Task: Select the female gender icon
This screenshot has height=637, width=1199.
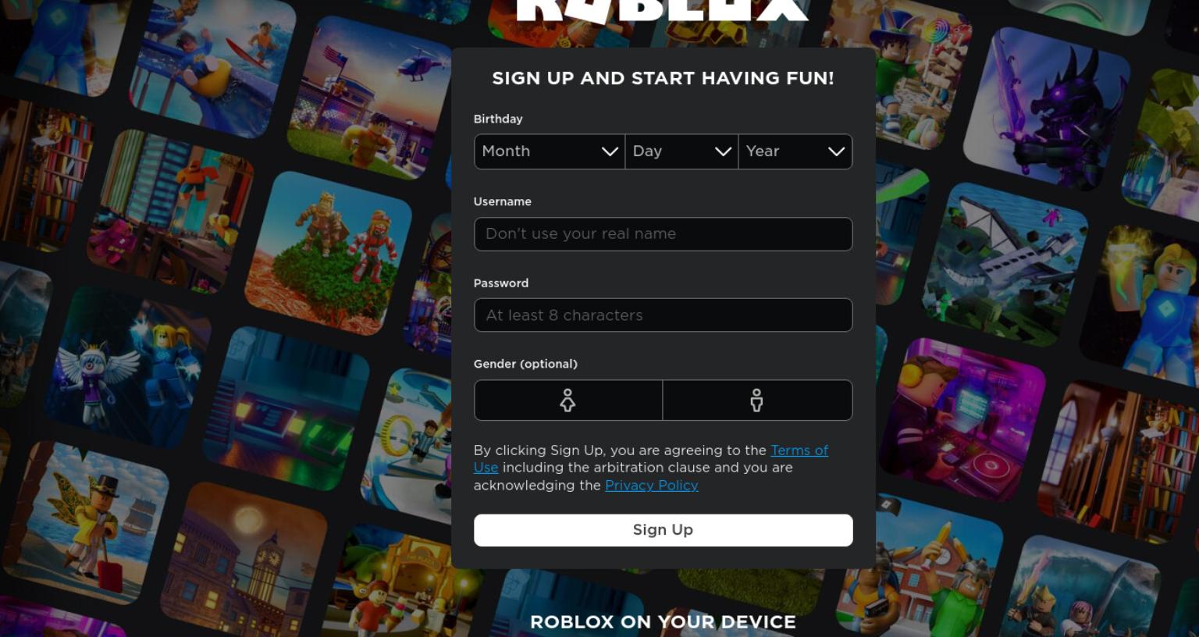Action: (x=567, y=400)
